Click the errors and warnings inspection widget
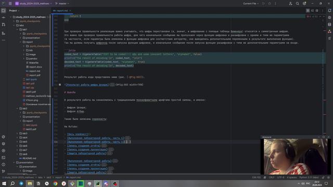Screen dimensions: 333x187 point(312,16)
